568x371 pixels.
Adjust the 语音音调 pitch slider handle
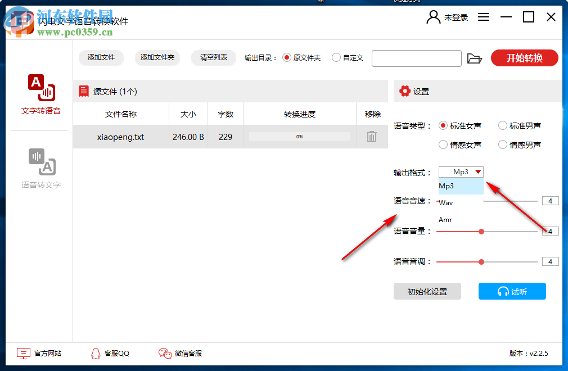481,262
